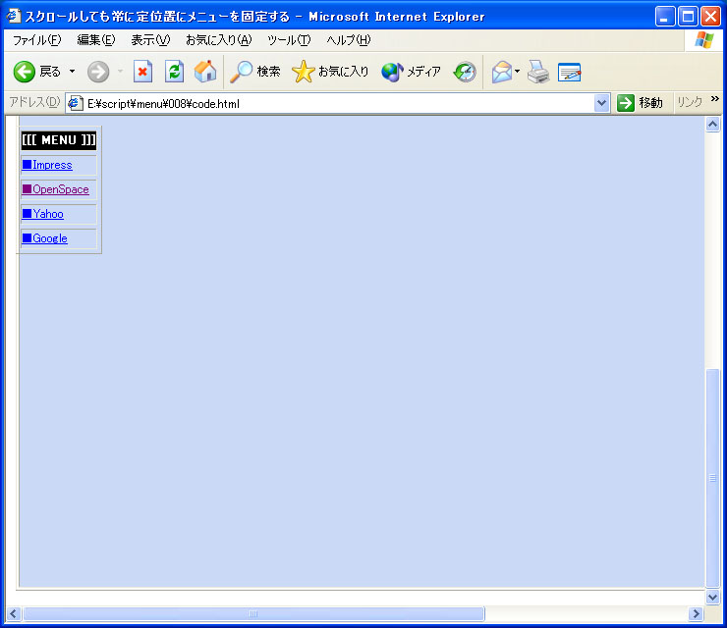
Task: Click the green Back arrow icon
Action: point(25,72)
